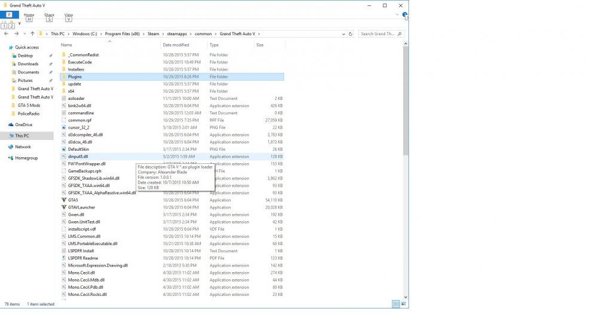Click the vertical scrollbar up arrow
The image size is (598, 336).
pyautogui.click(x=405, y=44)
